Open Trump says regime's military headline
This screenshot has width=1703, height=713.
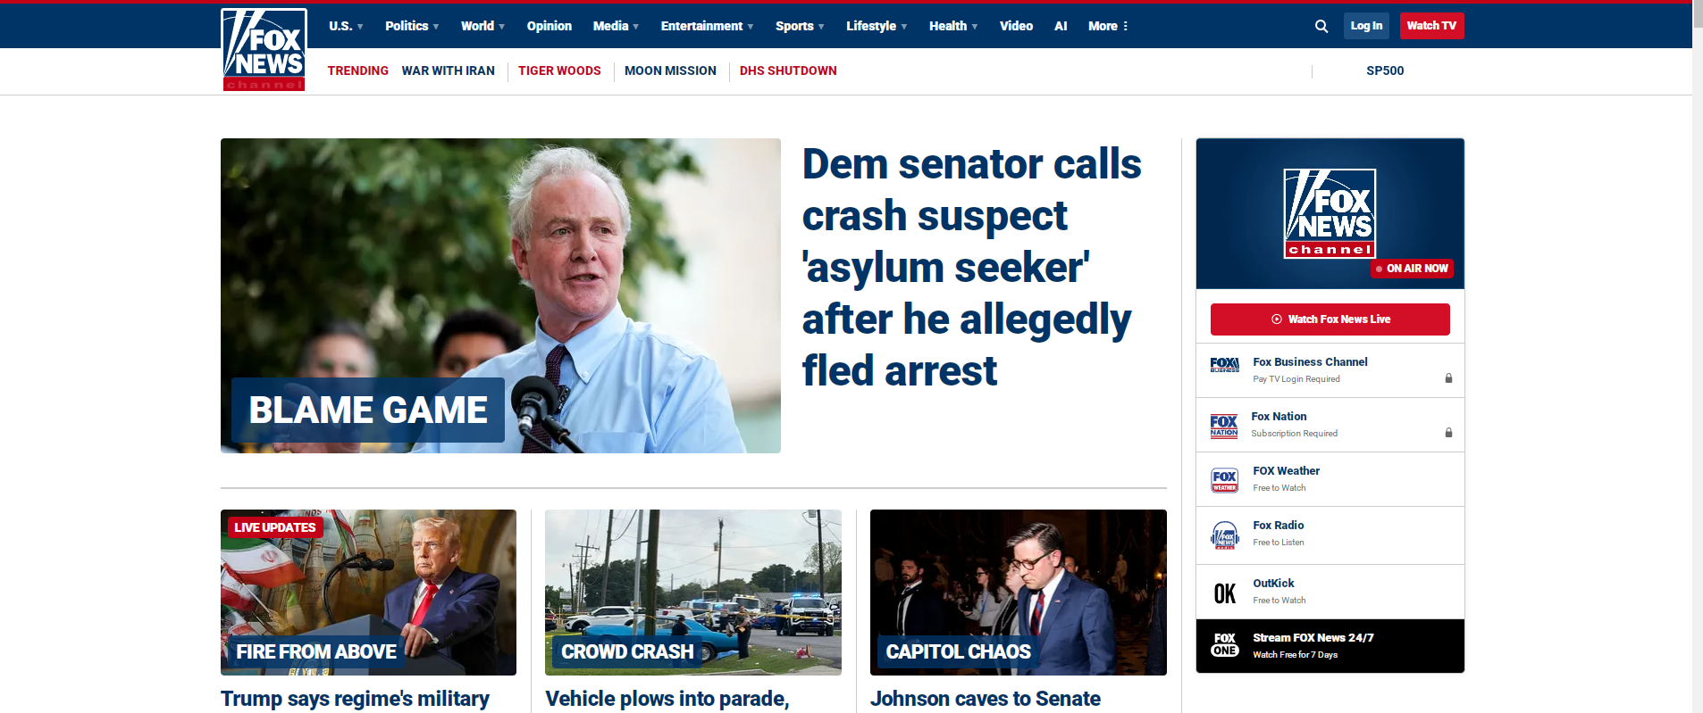[355, 699]
